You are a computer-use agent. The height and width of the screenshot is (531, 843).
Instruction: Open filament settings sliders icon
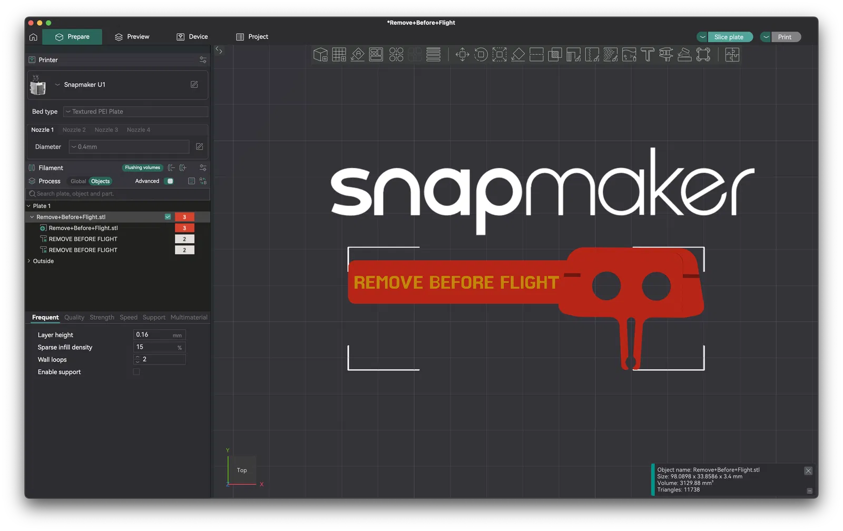(203, 168)
